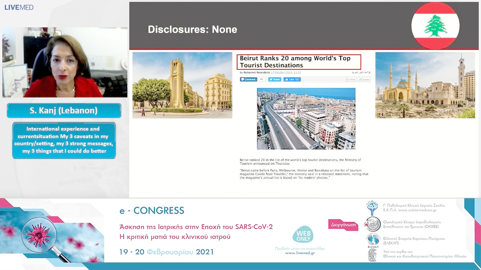The height and width of the screenshot is (270, 481).
Task: Select the paragraph starting 'Beirut ranked 20'
Action: (300, 162)
